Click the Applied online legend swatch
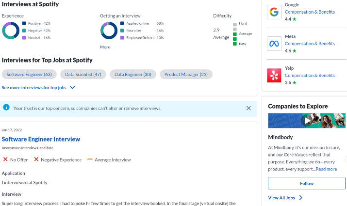Viewport: 347px width, 206px height. click(x=122, y=23)
